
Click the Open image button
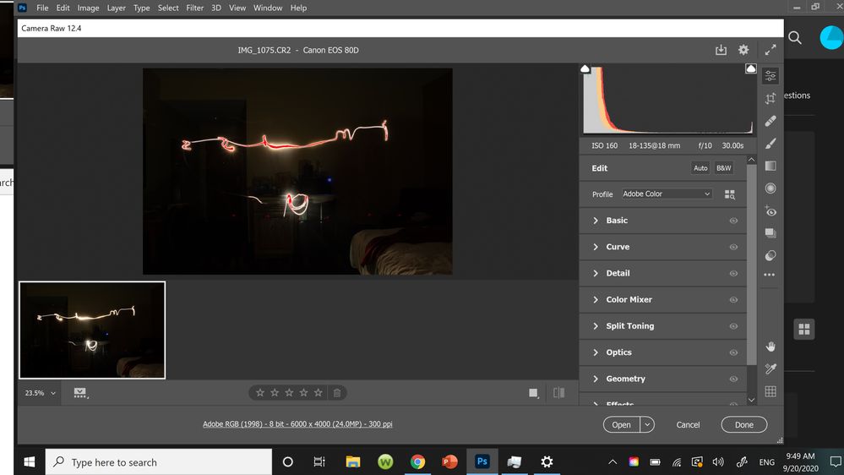(621, 425)
